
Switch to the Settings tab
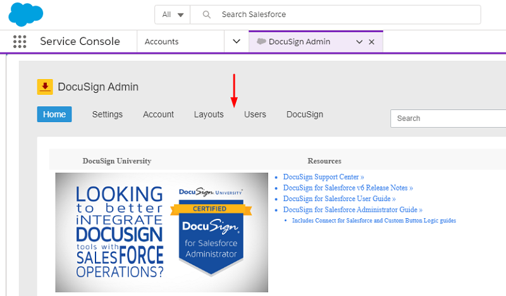click(107, 114)
